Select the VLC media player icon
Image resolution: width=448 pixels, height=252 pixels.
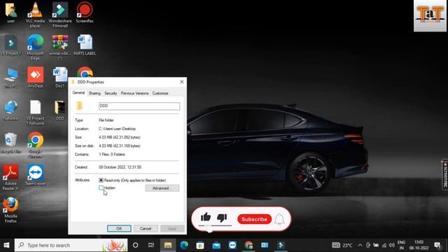click(x=35, y=15)
